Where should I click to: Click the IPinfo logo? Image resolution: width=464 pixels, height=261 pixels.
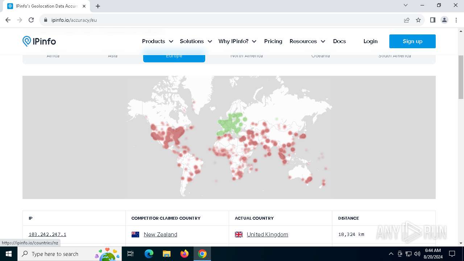click(x=39, y=41)
